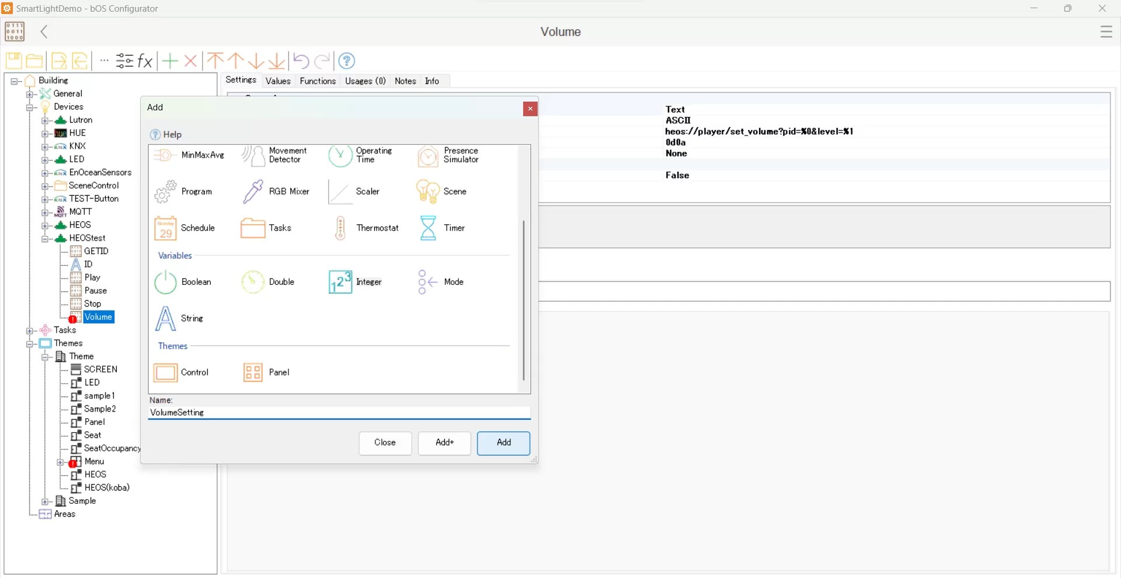
Task: Select the EnOceanSensors tree item
Action: tap(100, 173)
